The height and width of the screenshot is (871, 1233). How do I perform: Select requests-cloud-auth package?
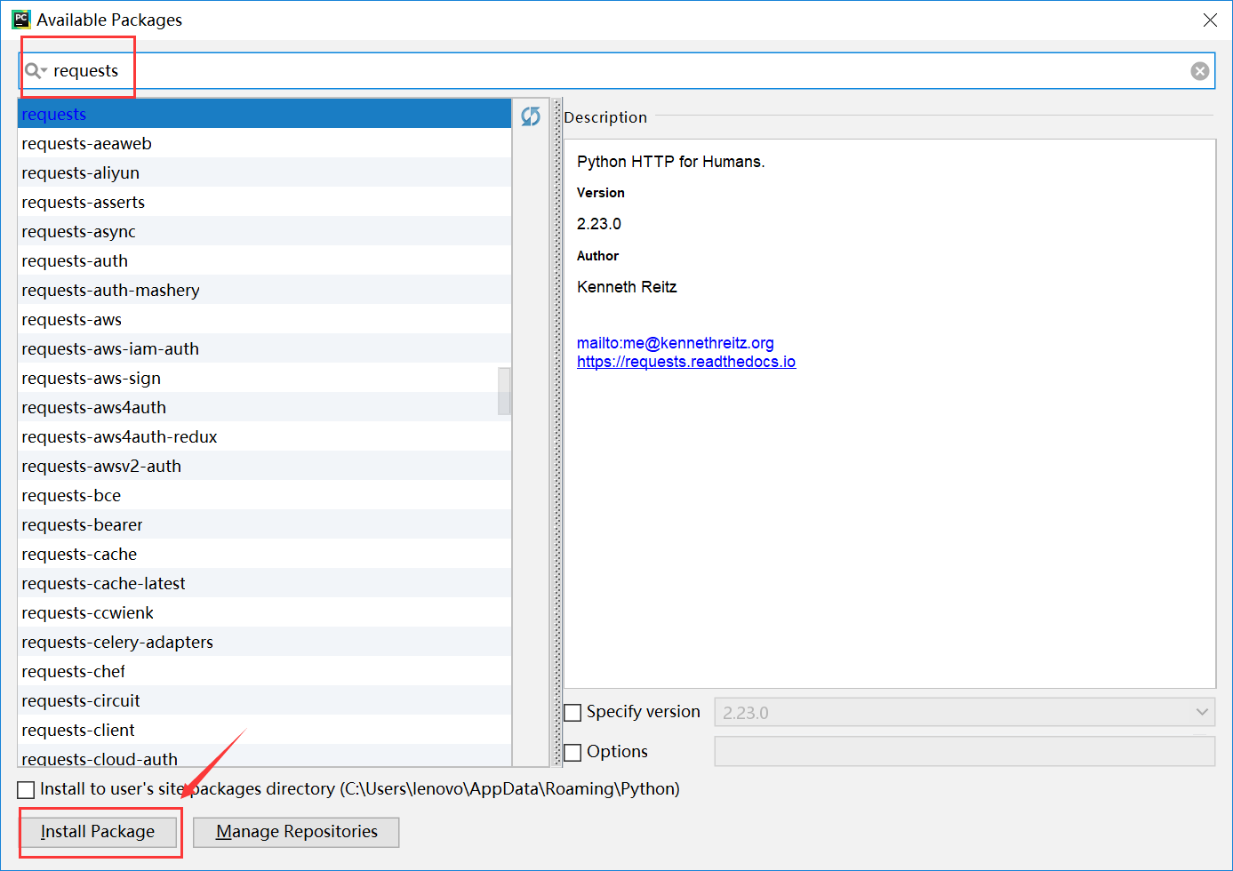(x=264, y=756)
